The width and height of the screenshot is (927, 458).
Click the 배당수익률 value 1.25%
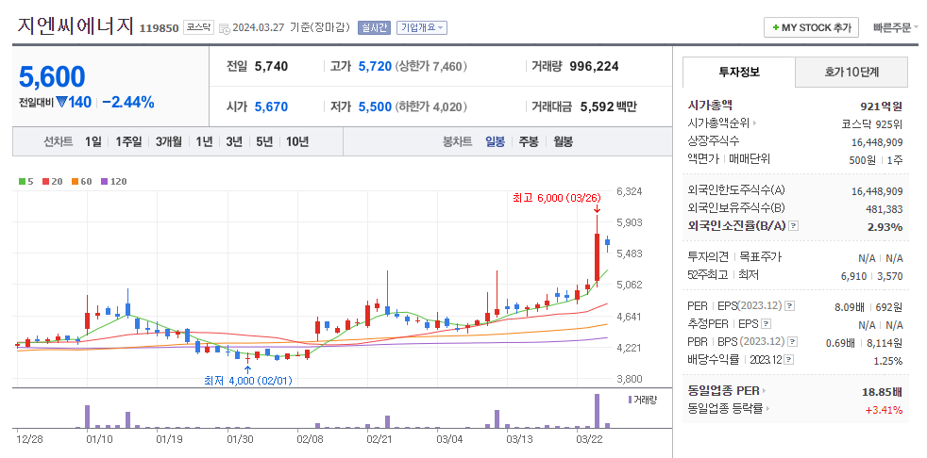pos(887,361)
